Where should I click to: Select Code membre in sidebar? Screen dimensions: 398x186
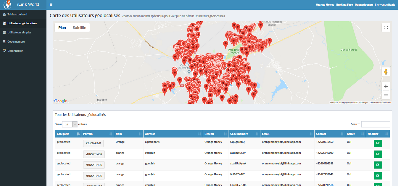coord(16,42)
